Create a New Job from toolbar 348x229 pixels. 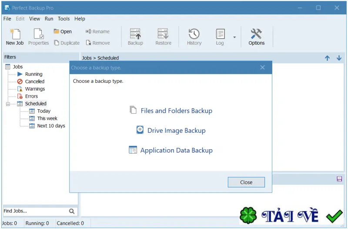[x=15, y=37]
